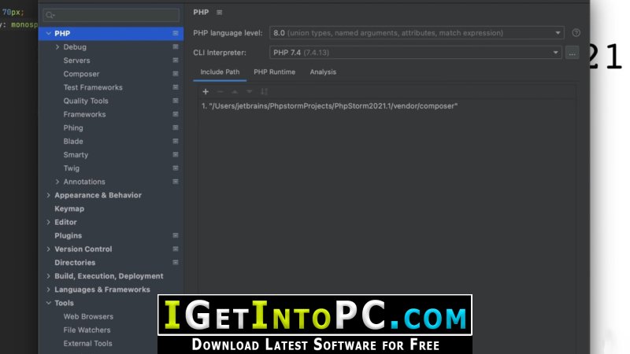Image resolution: width=630 pixels, height=354 pixels.
Task: Click the project icon on selected PHP row
Action: coord(176,33)
